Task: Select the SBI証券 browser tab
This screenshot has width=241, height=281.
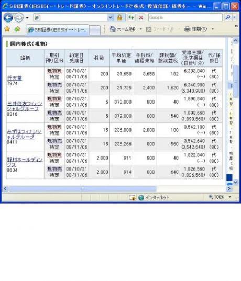Action: 58,30
